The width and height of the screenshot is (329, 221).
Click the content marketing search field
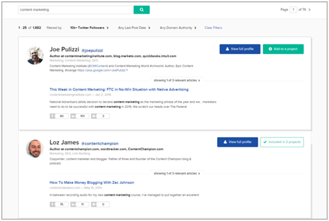pos(76,9)
